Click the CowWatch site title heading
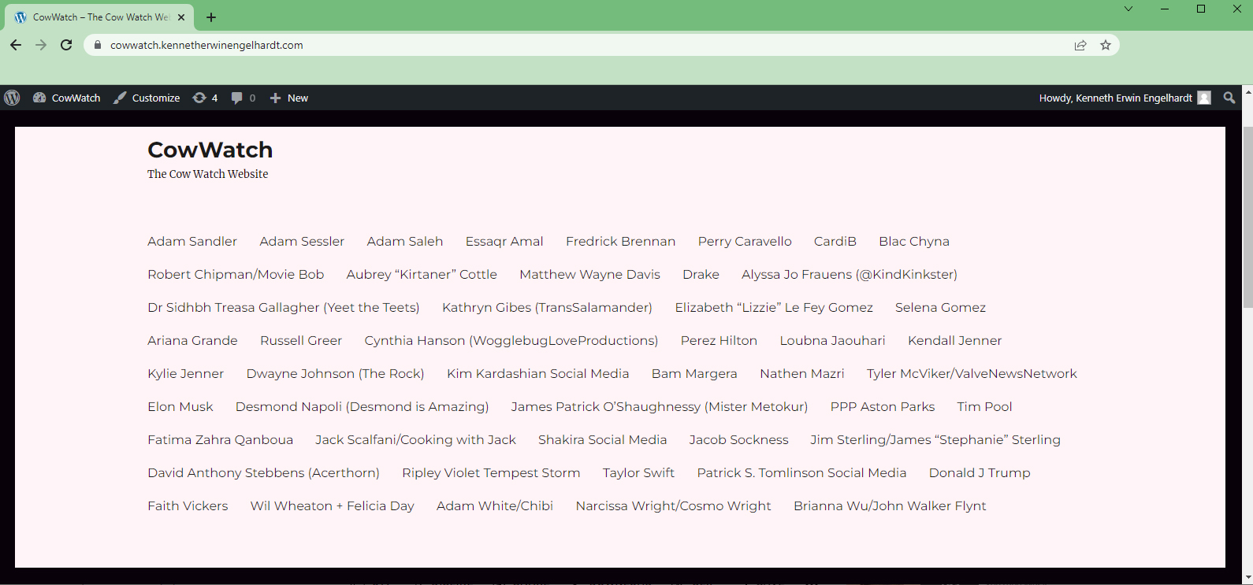This screenshot has width=1253, height=585. [x=210, y=150]
